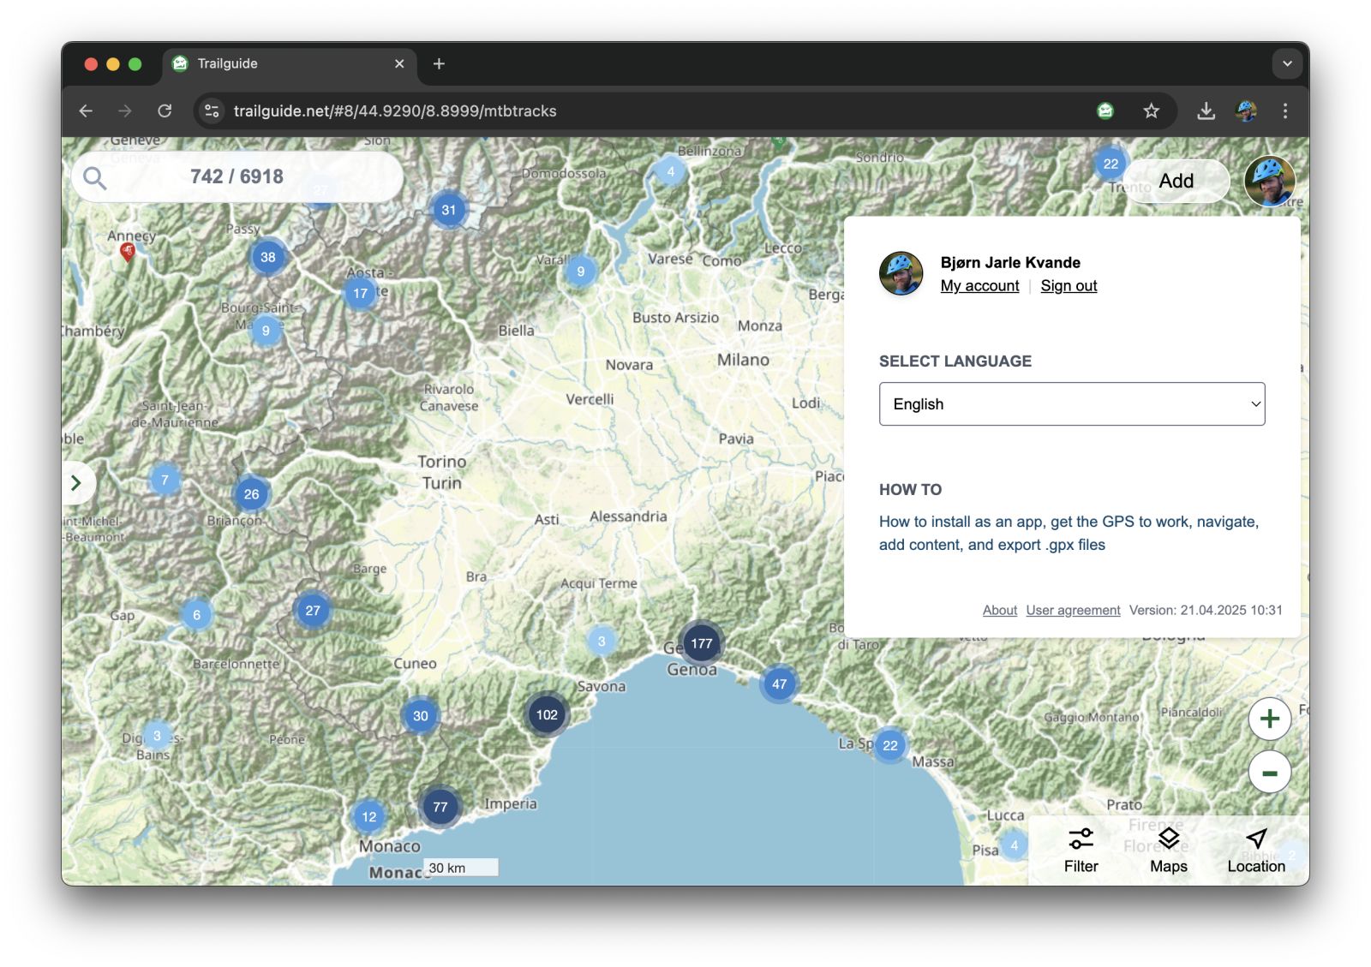Open the 12 trails cluster above Monaco

tap(368, 816)
